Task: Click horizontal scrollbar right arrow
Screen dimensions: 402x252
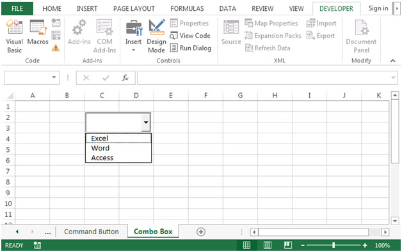Action: click(385, 232)
